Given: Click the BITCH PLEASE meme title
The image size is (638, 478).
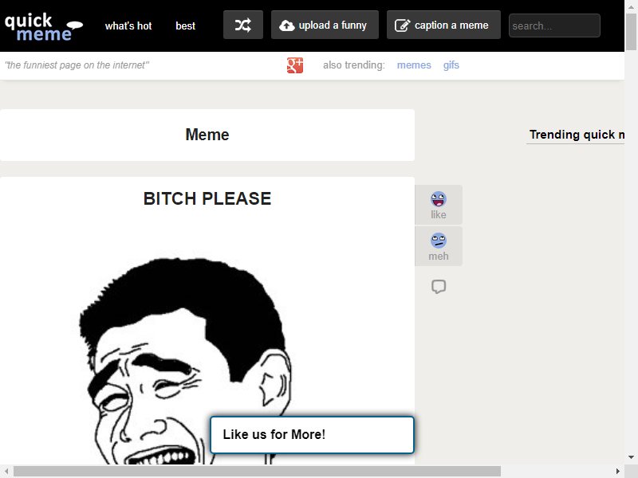Looking at the screenshot, I should [207, 198].
